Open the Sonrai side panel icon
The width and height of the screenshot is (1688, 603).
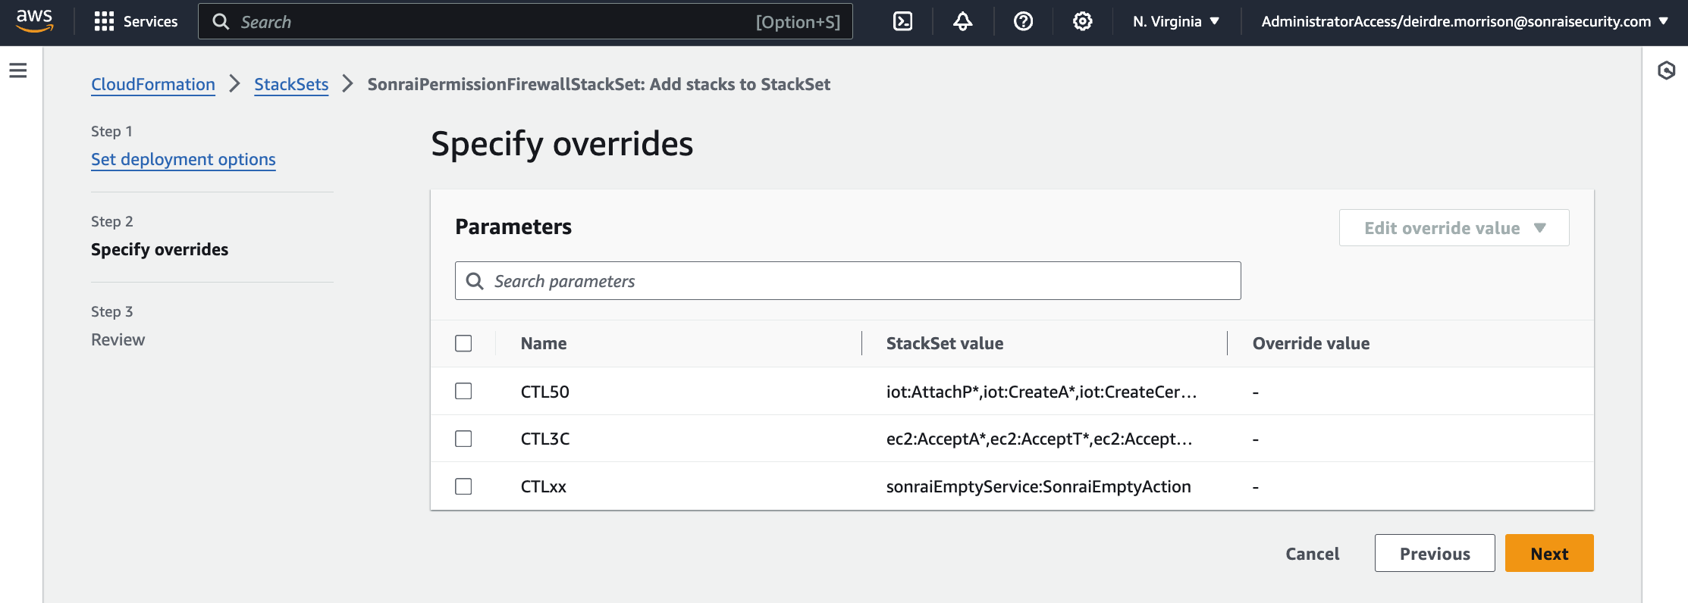click(1666, 70)
